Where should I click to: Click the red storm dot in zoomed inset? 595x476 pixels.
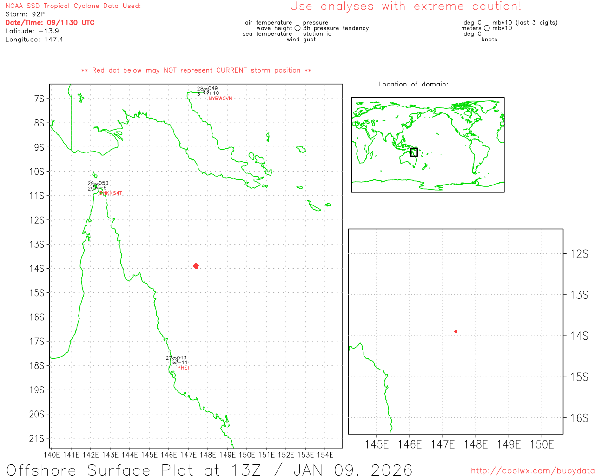coord(456,331)
